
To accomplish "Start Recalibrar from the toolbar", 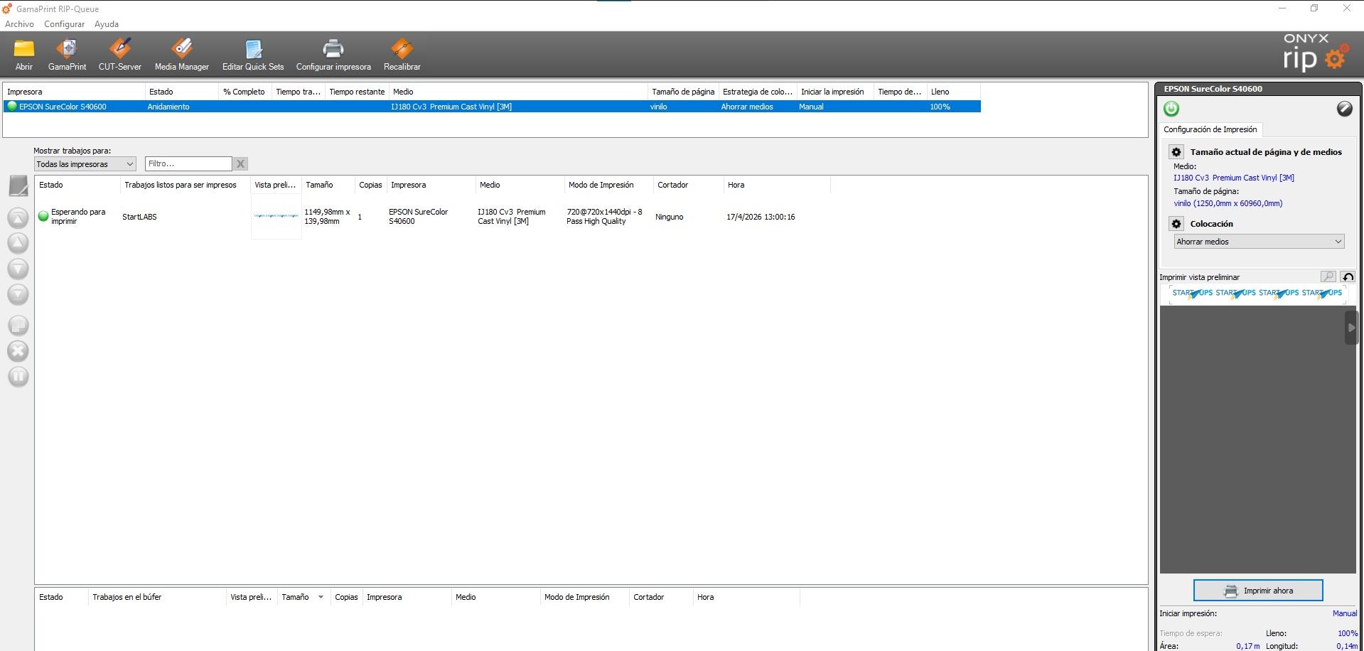I will point(402,55).
